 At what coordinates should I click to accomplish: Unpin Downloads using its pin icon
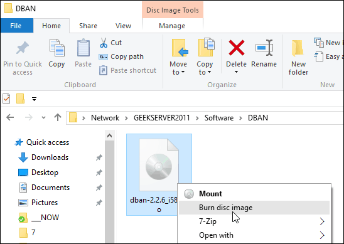tap(99, 157)
